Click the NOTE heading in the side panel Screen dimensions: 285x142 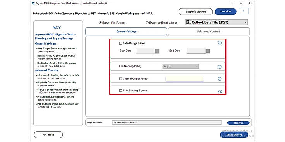tap(57, 27)
